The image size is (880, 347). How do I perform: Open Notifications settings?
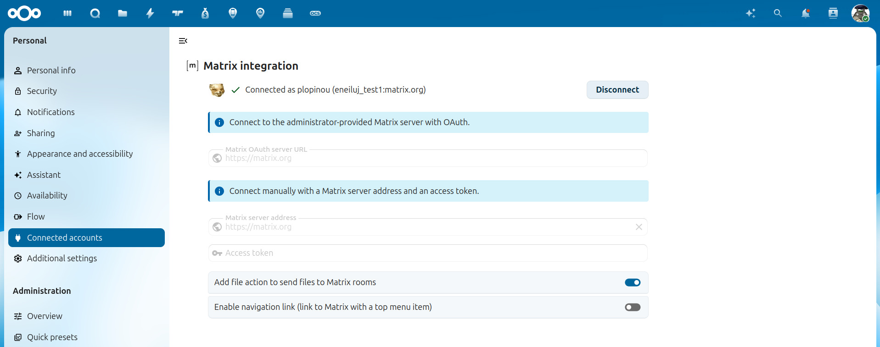tap(86, 112)
